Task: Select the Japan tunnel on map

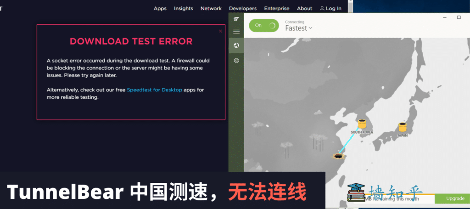Action: coord(402,127)
